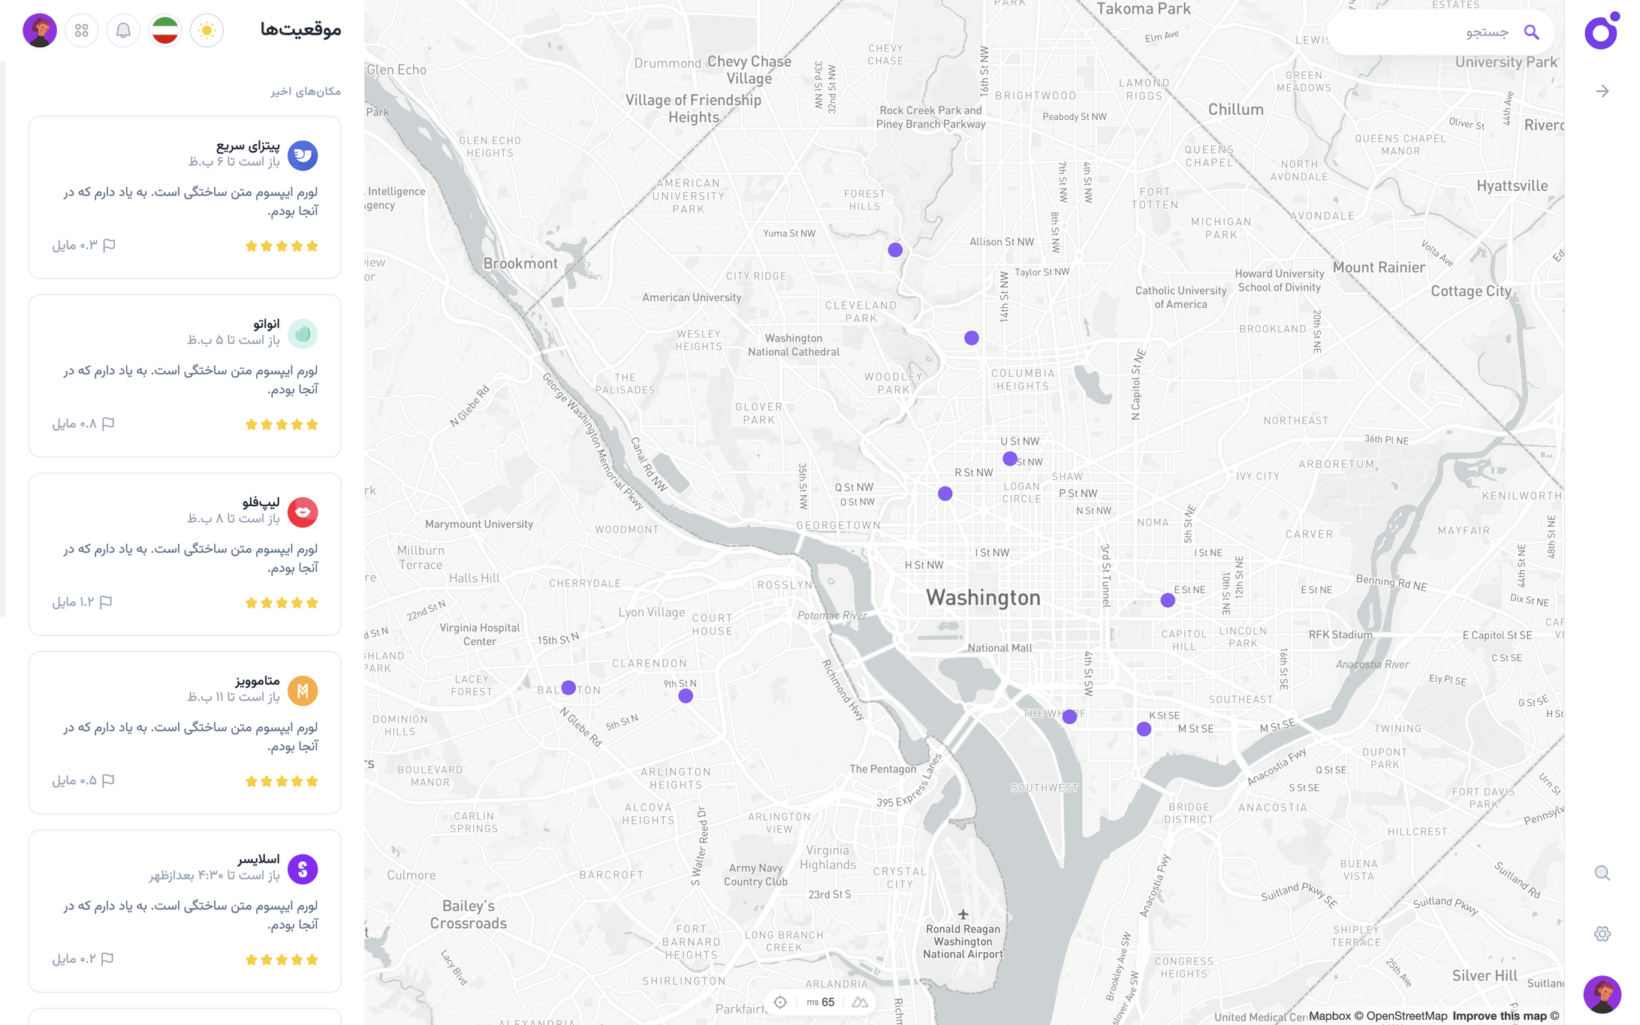The height and width of the screenshot is (1025, 1640).
Task: Open the notifications bell icon
Action: click(123, 31)
